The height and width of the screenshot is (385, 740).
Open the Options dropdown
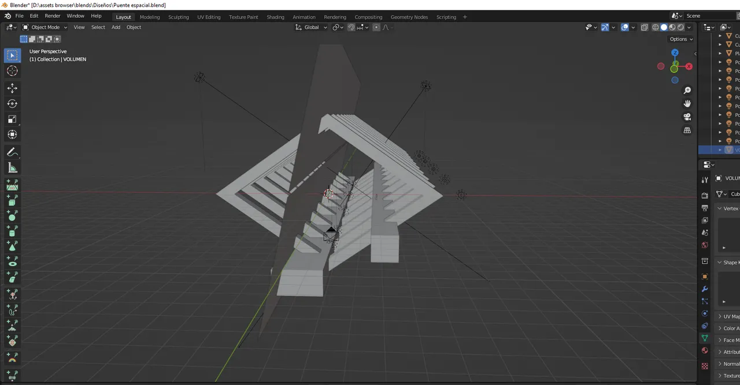(x=680, y=39)
